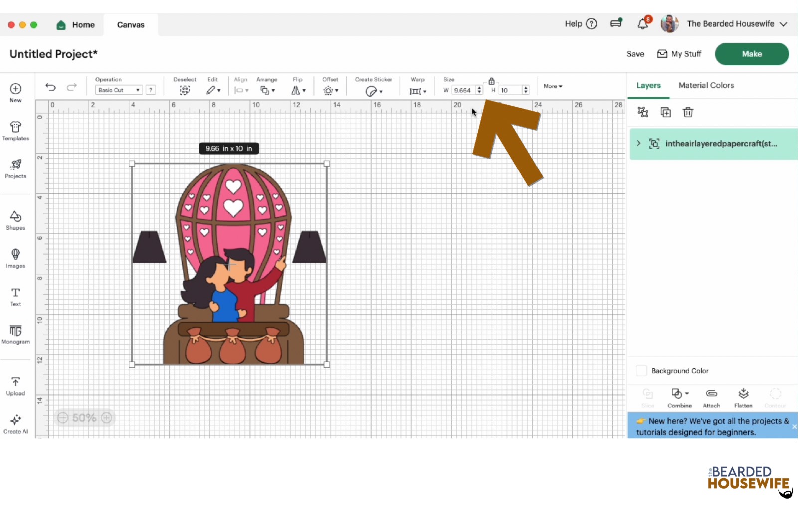Open the Canvas tab
This screenshot has height=507, width=798.
coord(130,24)
